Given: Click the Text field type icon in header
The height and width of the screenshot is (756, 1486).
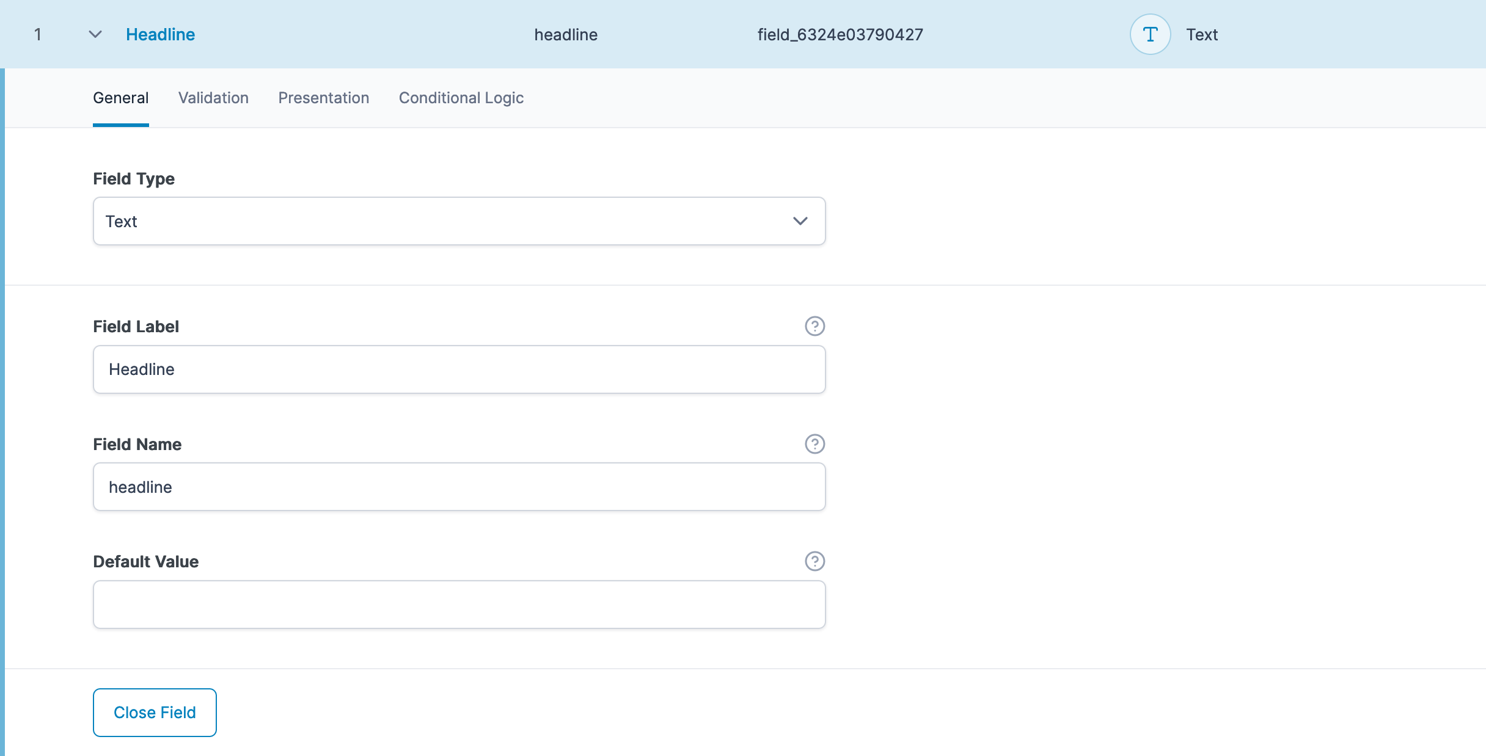Looking at the screenshot, I should (x=1150, y=34).
